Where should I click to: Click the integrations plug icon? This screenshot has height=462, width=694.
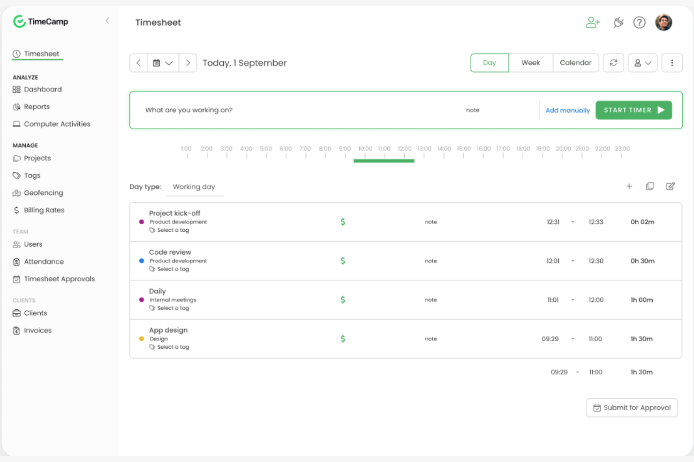(618, 22)
